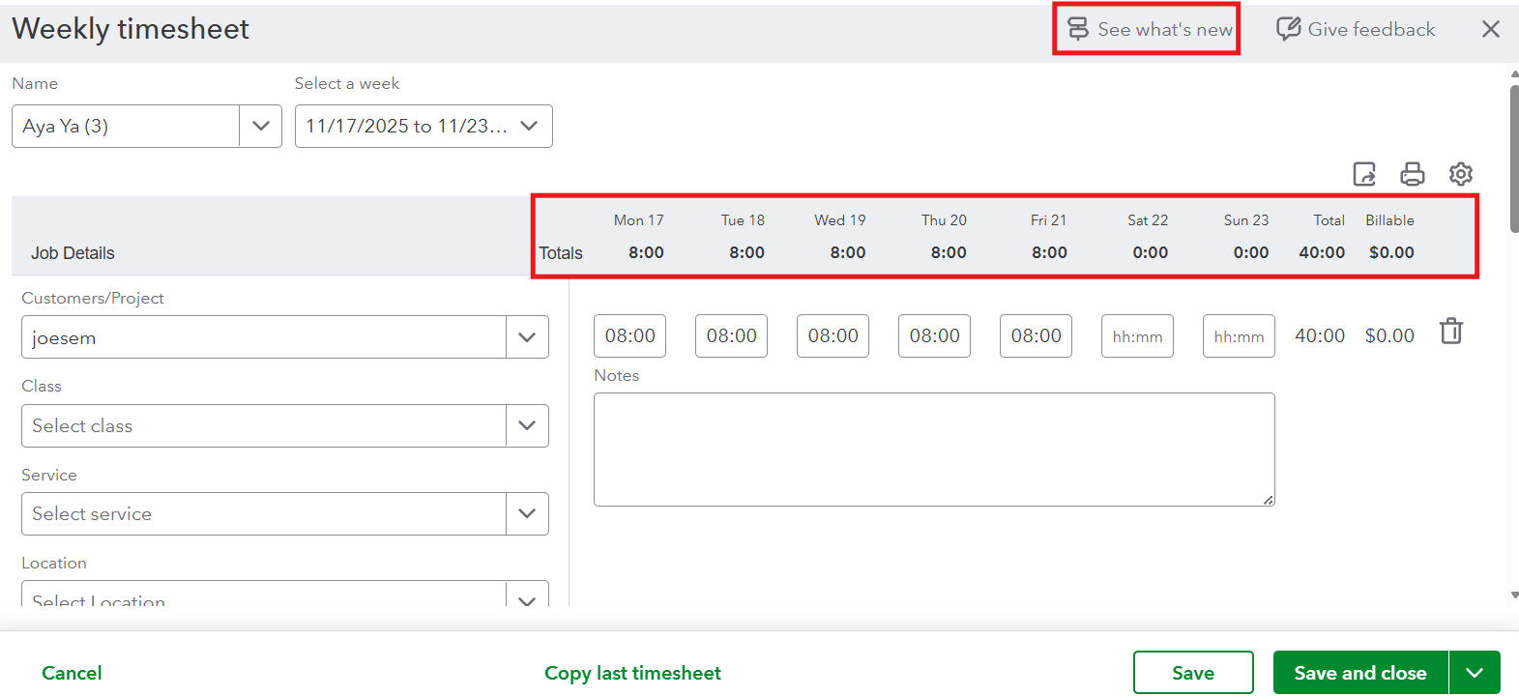Click inside the Notes text area
This screenshot has height=697, width=1519.
click(x=933, y=449)
